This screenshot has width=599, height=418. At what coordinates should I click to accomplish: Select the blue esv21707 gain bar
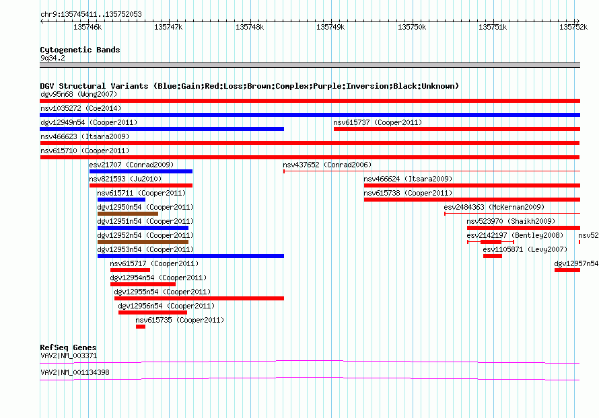141,171
